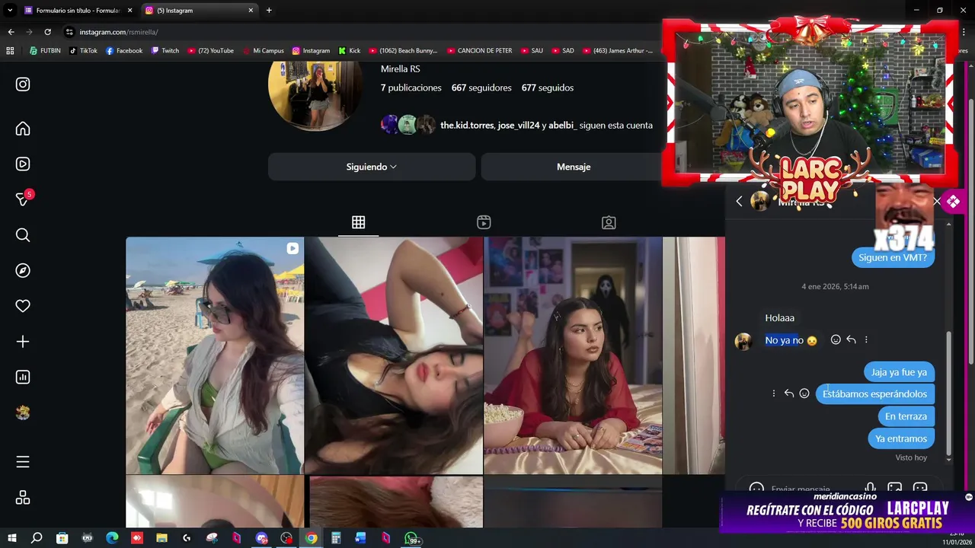Open File Explorer from taskbar
The height and width of the screenshot is (548, 975).
point(161,538)
